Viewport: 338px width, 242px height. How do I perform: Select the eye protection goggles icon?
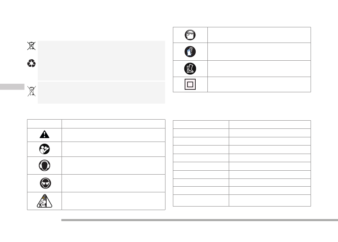click(x=44, y=183)
